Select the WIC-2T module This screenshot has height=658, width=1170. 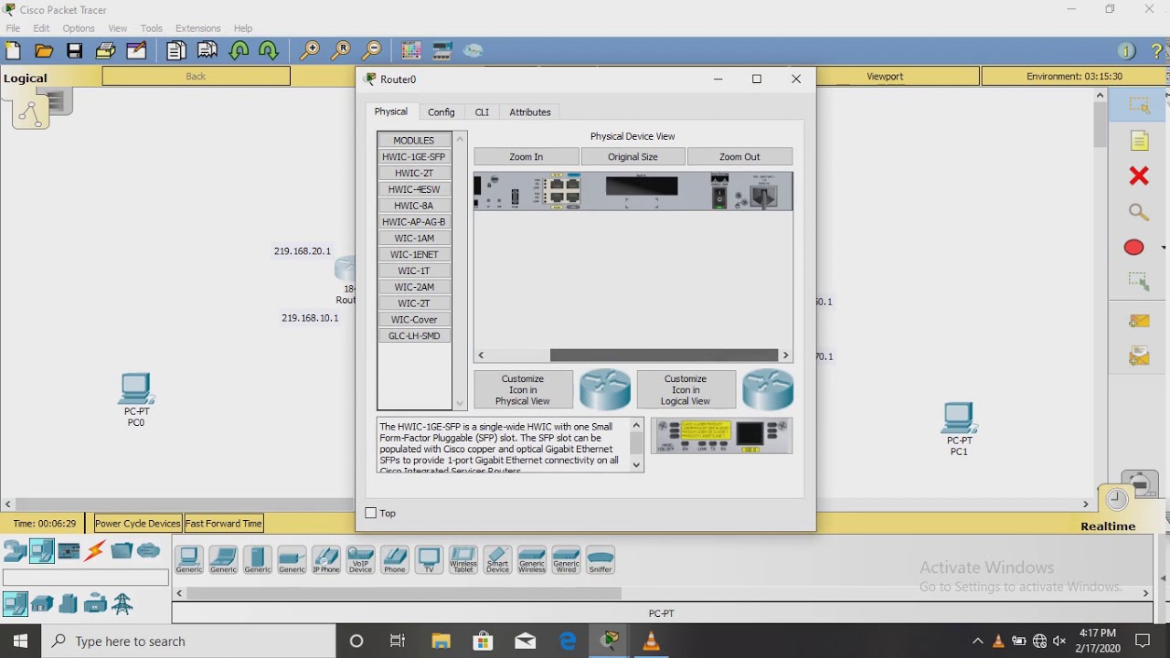tap(414, 302)
